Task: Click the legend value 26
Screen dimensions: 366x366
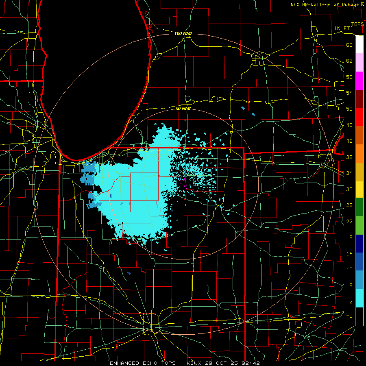Action: pos(349,205)
